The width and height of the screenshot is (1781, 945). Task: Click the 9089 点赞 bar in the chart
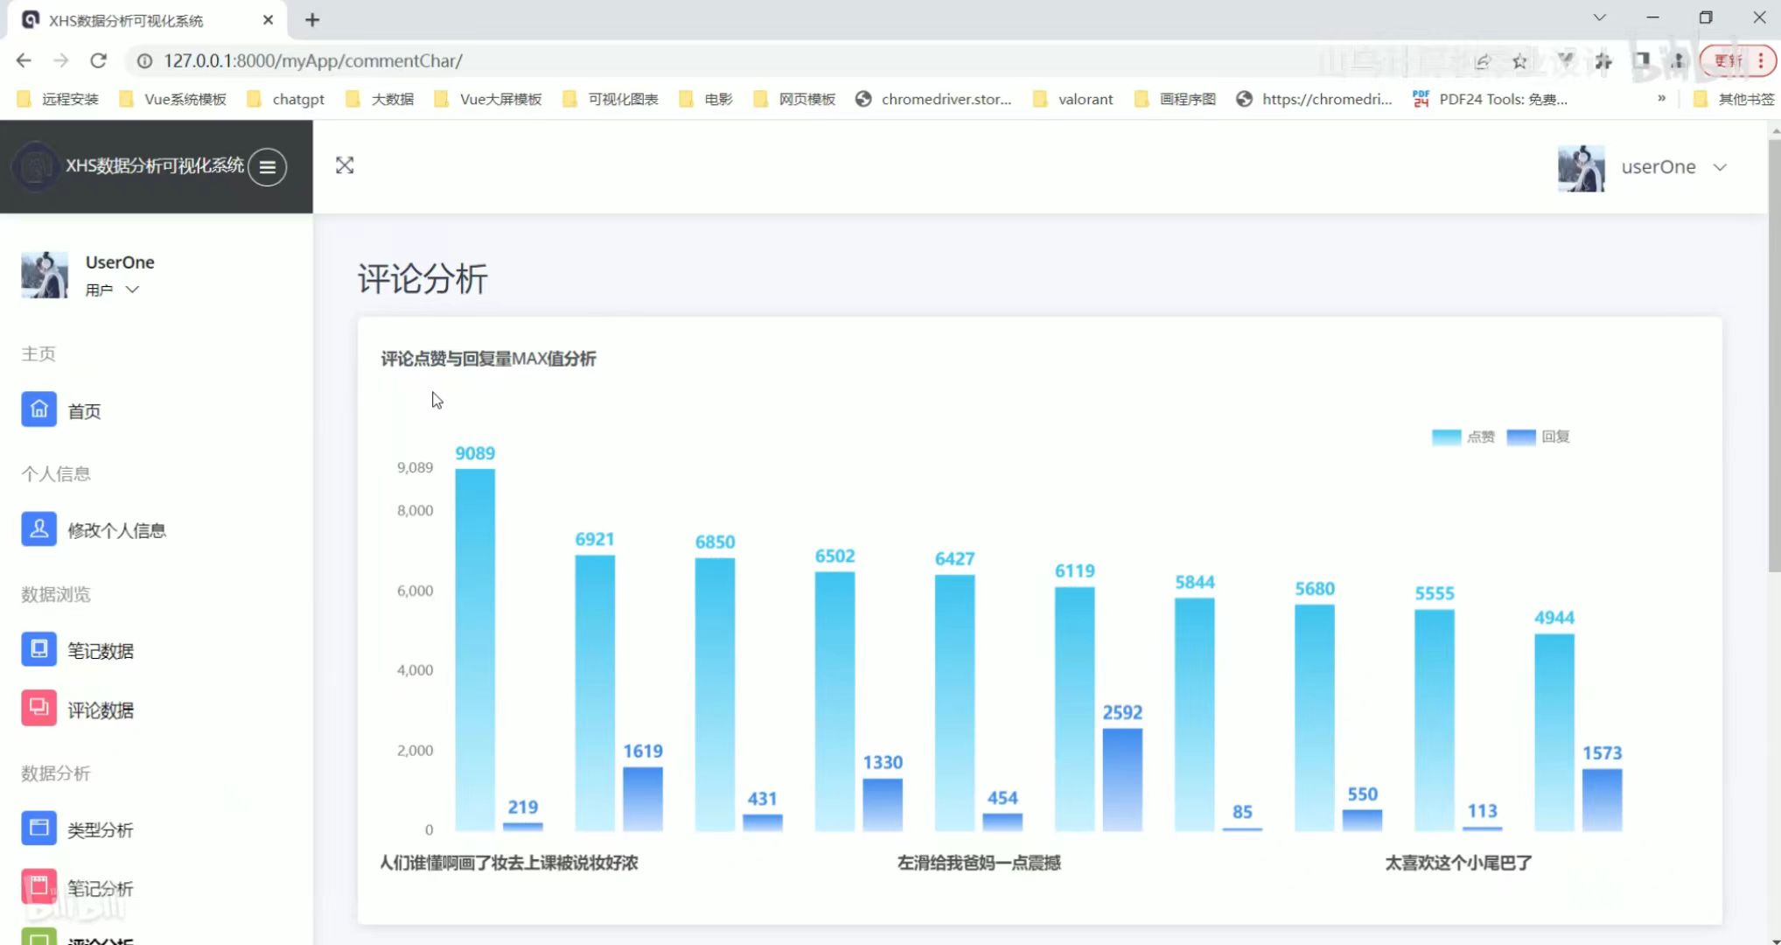tap(475, 649)
